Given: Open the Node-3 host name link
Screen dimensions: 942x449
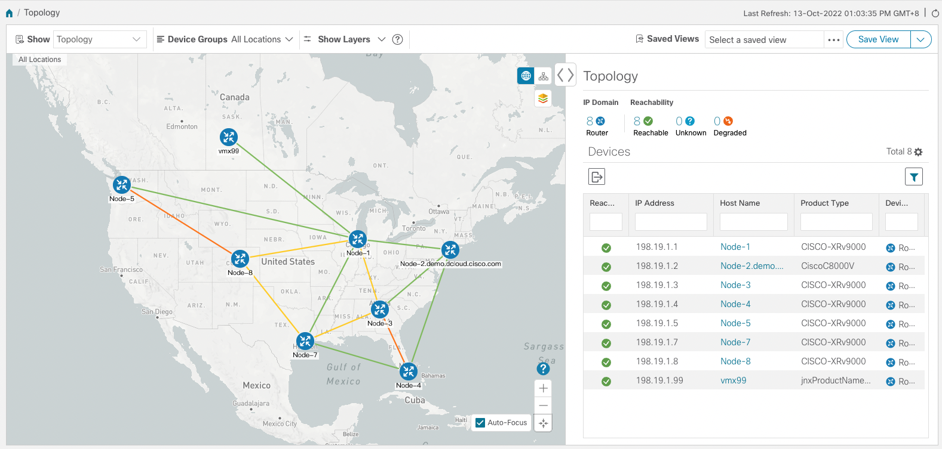Looking at the screenshot, I should (735, 285).
